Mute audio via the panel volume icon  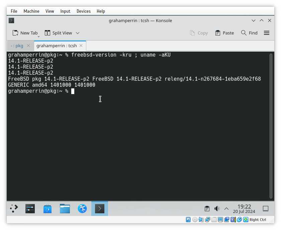[x=217, y=209]
